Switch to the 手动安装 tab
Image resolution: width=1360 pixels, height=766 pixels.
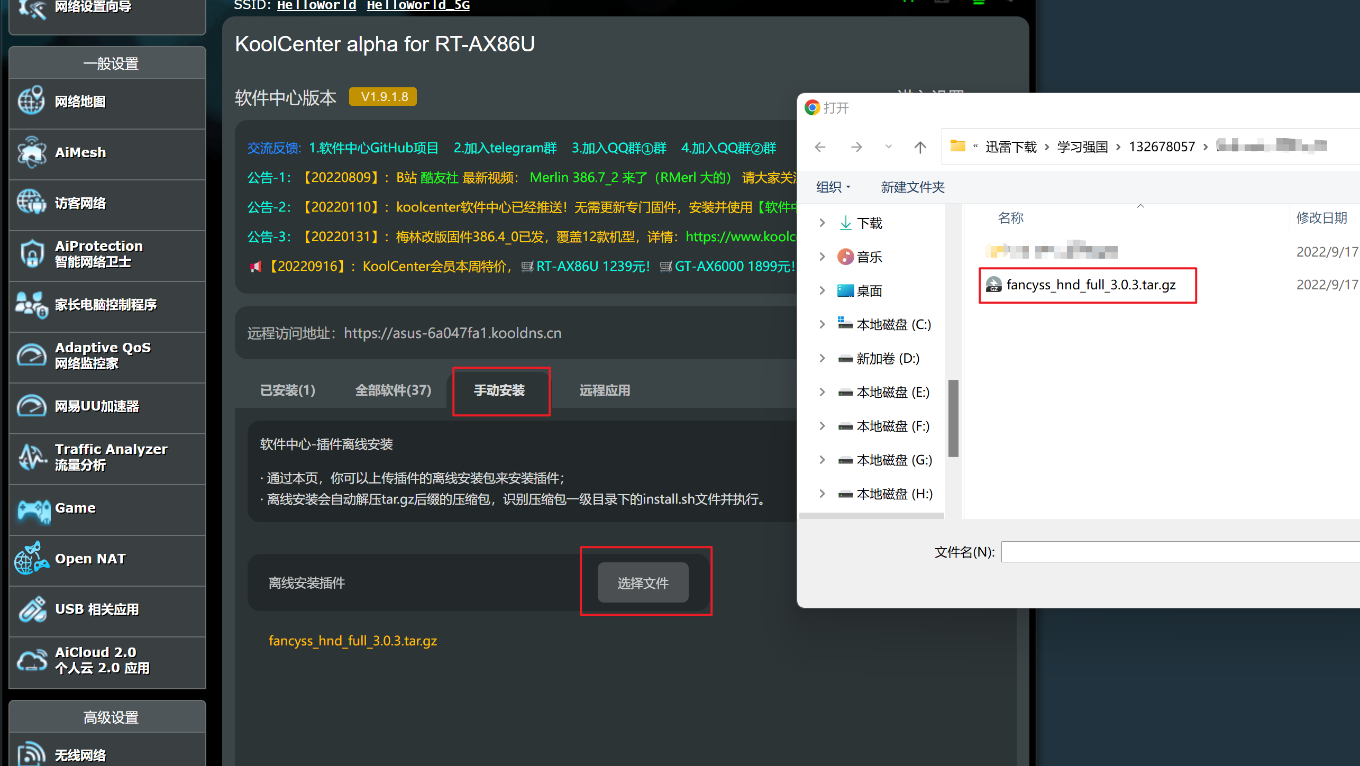click(x=499, y=390)
